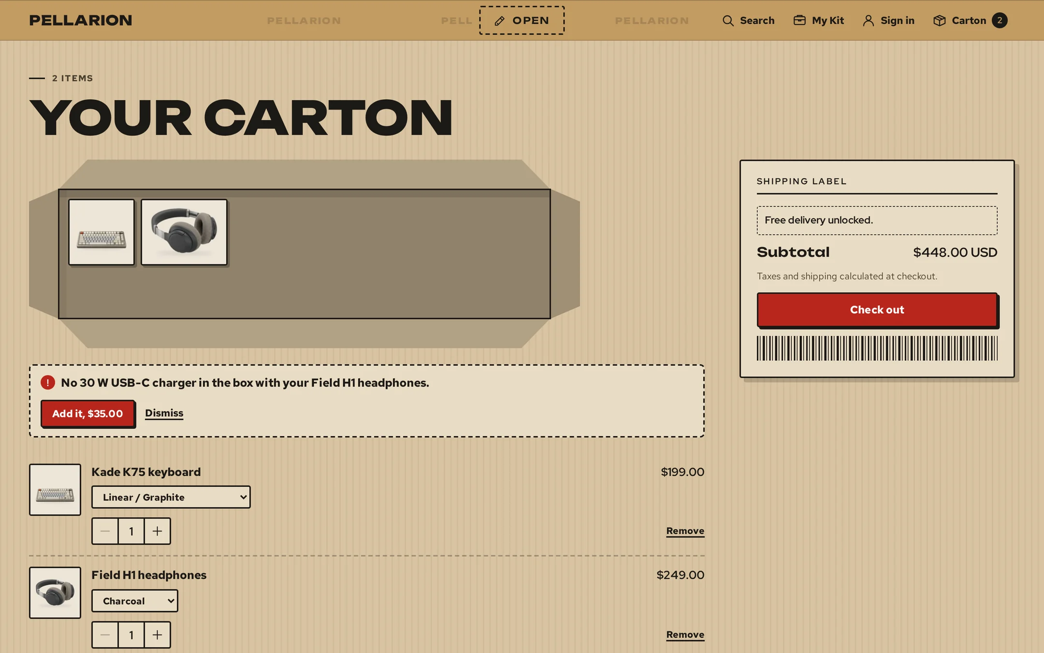Open the Carton link in header
Image resolution: width=1044 pixels, height=653 pixels.
[x=970, y=20]
